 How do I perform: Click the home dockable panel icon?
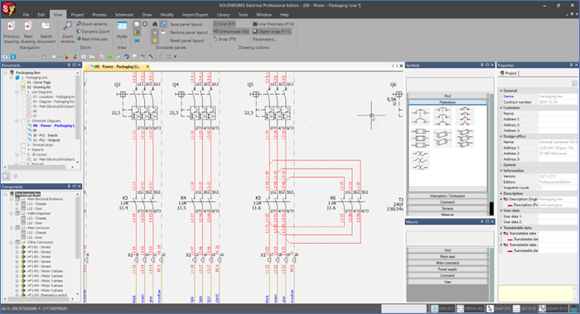tap(155, 24)
